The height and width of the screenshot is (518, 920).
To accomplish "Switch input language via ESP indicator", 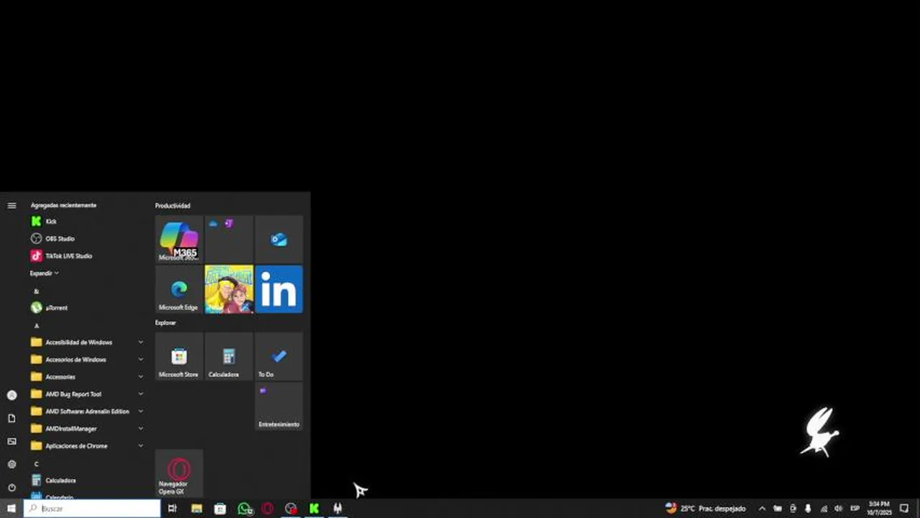I will [855, 509].
